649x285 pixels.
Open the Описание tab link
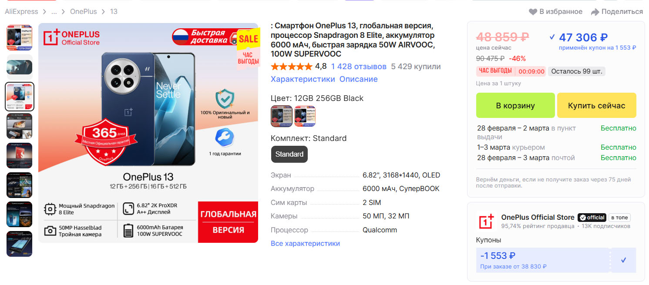tap(359, 79)
